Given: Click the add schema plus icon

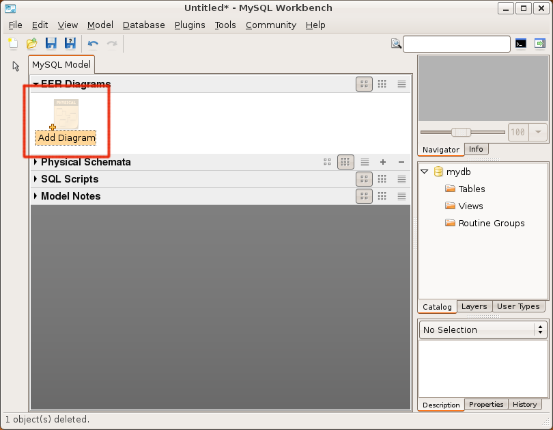Looking at the screenshot, I should [x=383, y=162].
